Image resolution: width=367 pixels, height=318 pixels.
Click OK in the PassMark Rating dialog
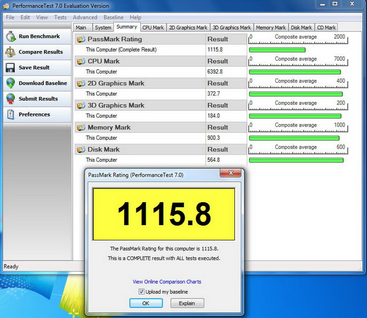tap(146, 303)
